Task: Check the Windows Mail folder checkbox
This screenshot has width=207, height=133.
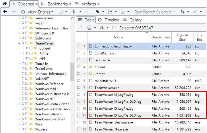Action: click(x=27, y=89)
